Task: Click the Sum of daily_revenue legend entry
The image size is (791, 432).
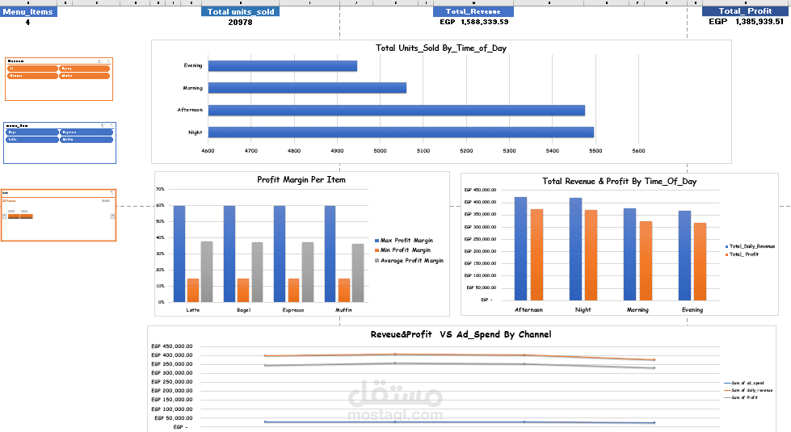Action: pos(748,390)
